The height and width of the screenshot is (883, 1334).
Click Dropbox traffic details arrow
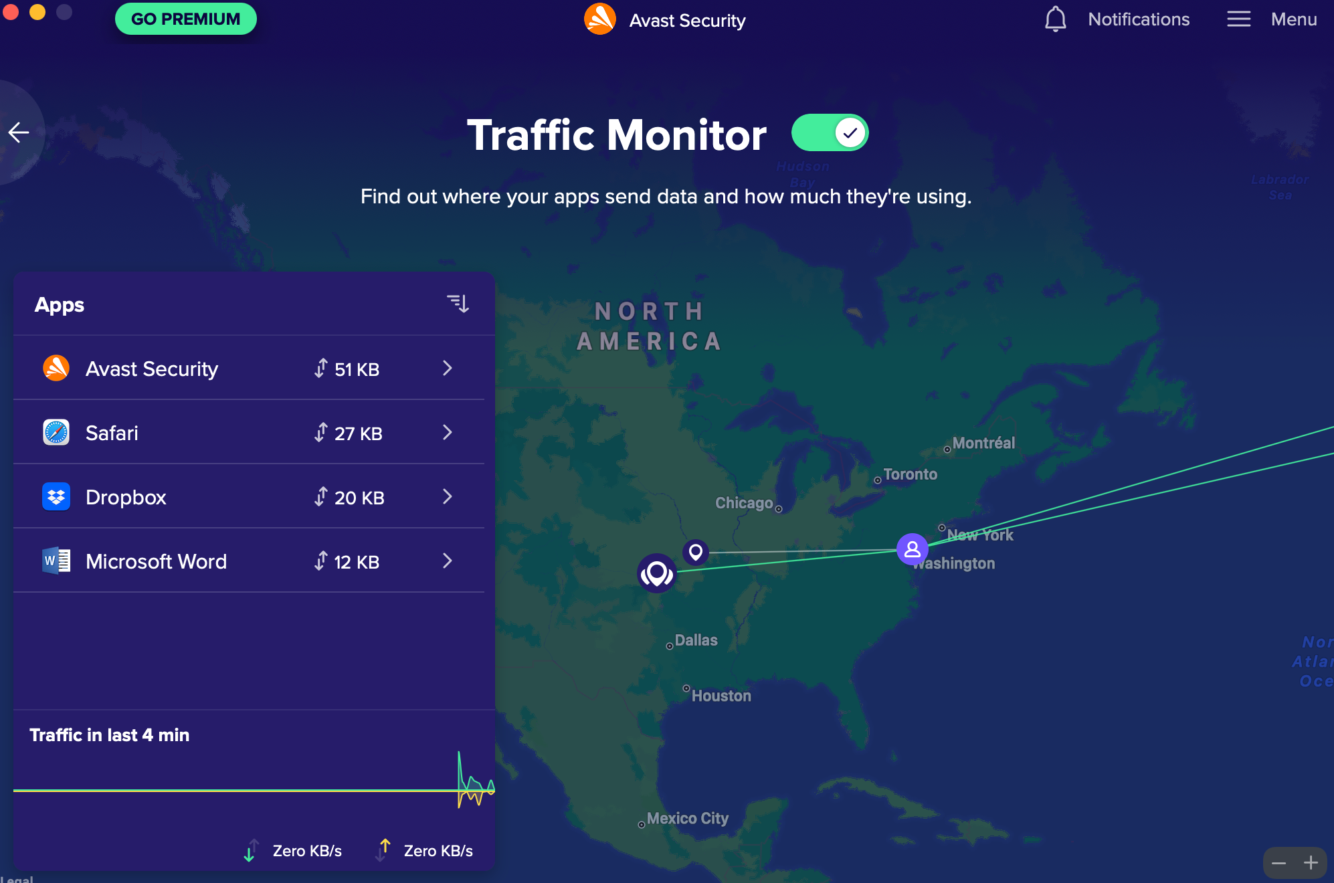[448, 496]
